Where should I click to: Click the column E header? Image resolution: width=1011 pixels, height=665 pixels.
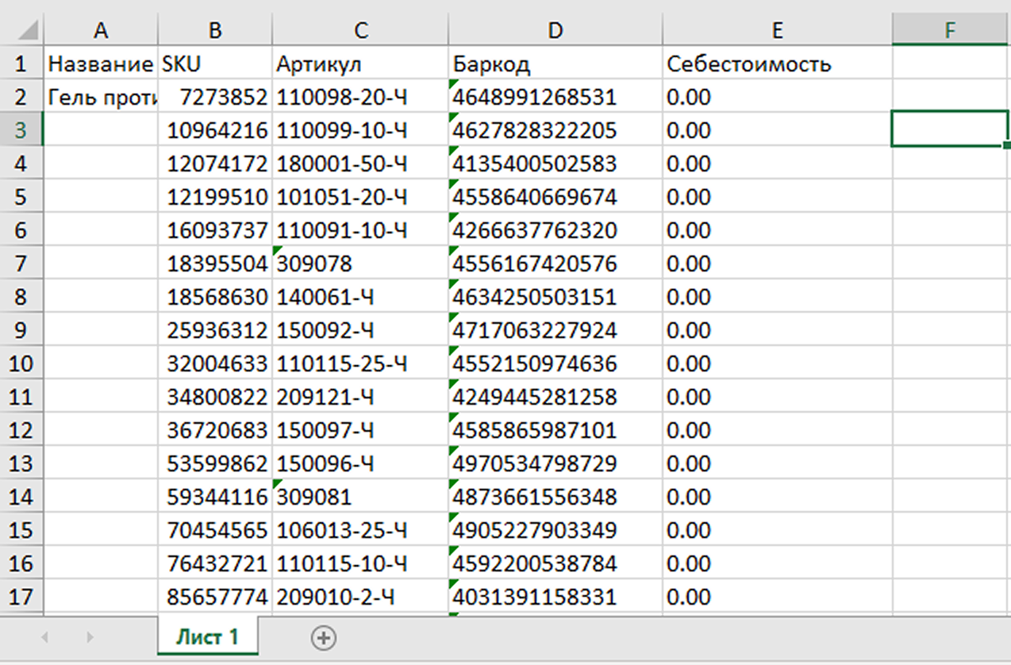pyautogui.click(x=777, y=30)
